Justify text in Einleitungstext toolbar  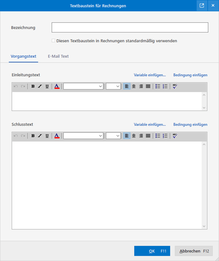pyautogui.click(x=148, y=86)
